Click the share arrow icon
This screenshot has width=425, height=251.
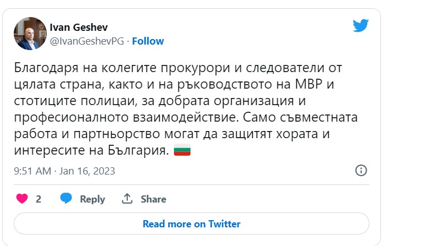(x=127, y=199)
